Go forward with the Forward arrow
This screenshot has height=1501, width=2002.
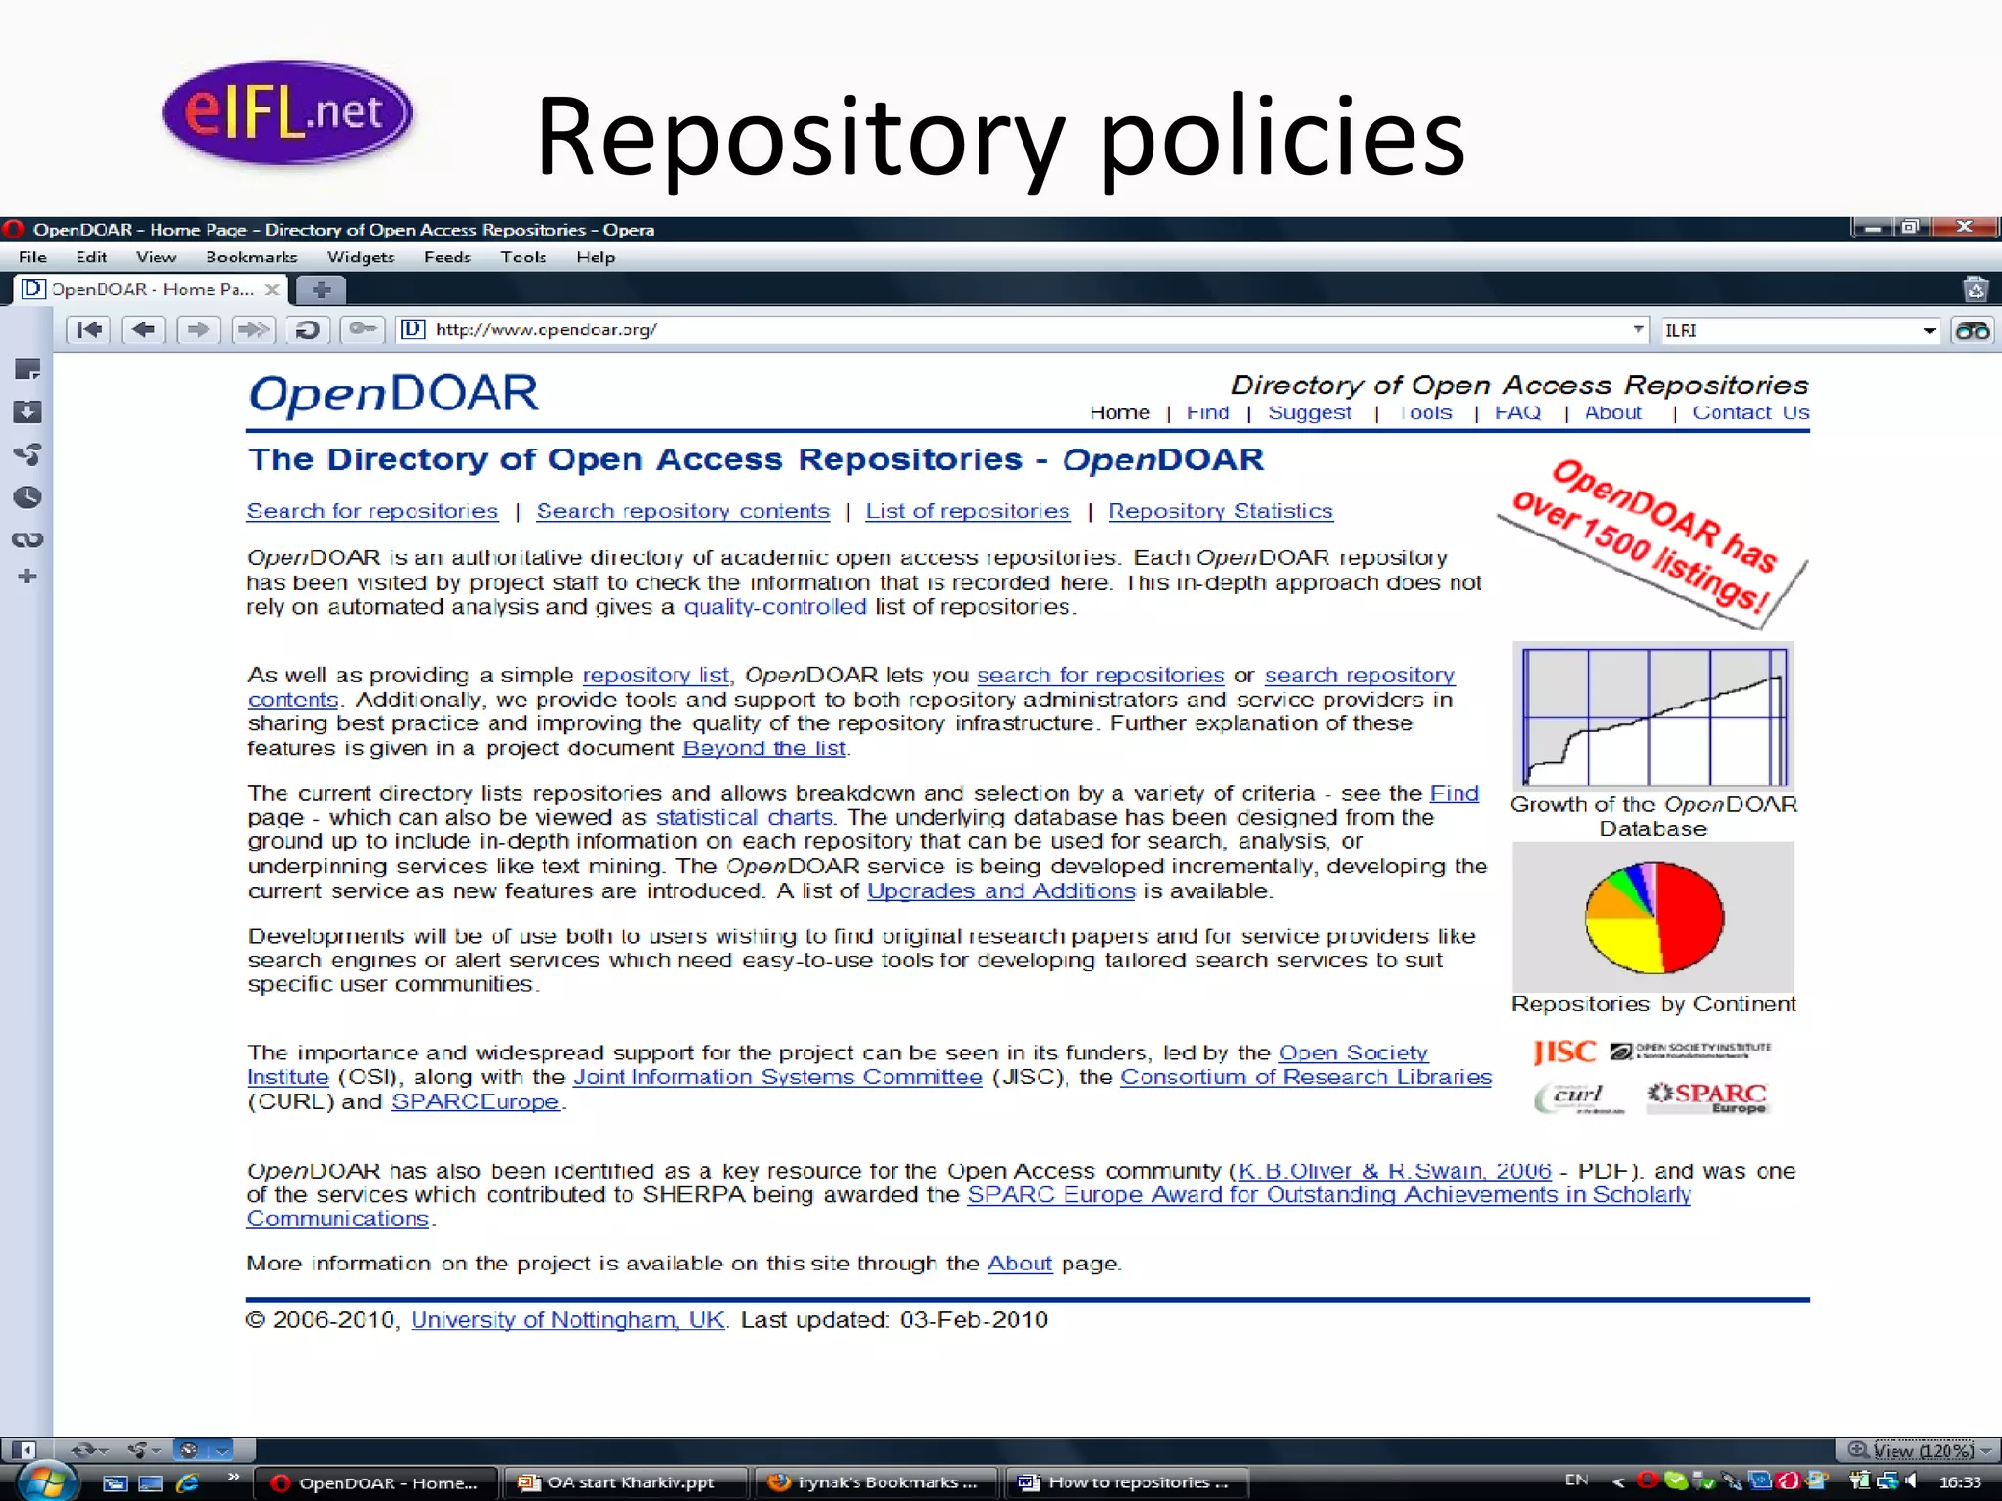(197, 330)
